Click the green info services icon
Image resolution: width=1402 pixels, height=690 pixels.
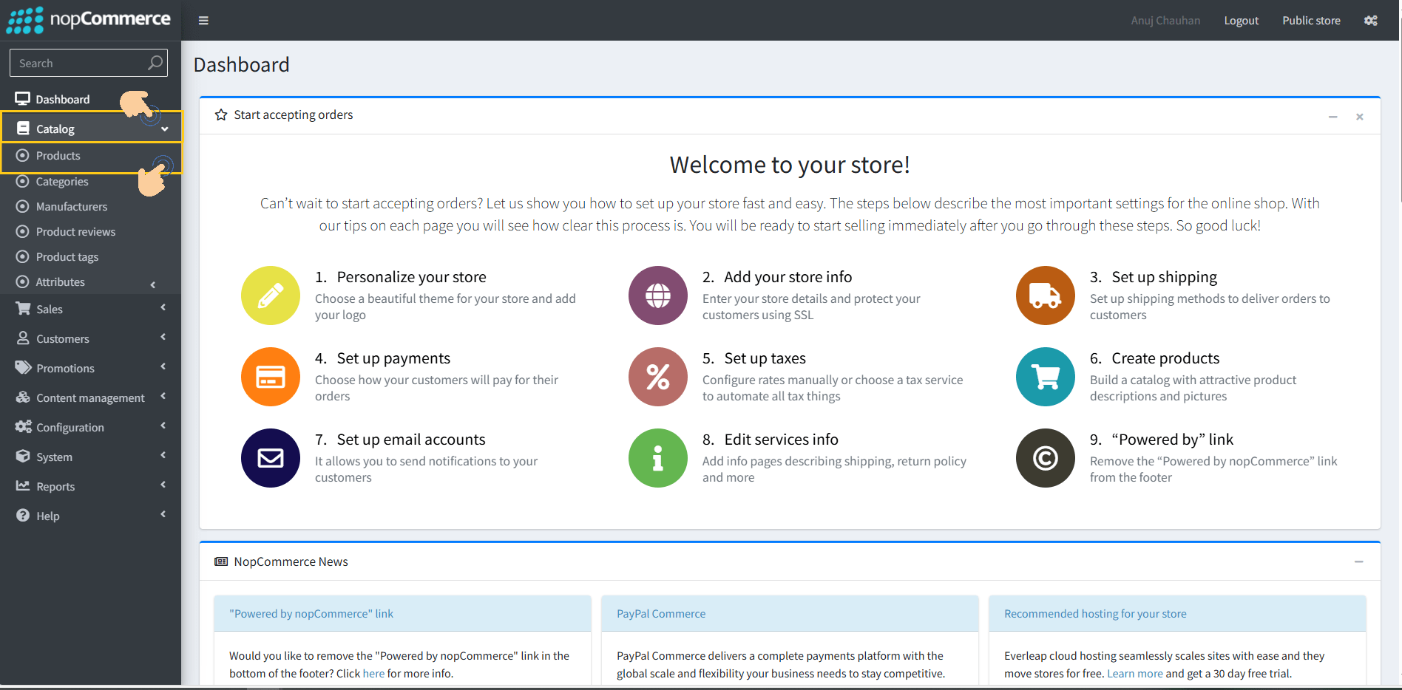pos(657,458)
